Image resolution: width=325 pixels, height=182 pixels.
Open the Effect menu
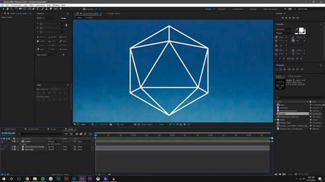pos(32,5)
